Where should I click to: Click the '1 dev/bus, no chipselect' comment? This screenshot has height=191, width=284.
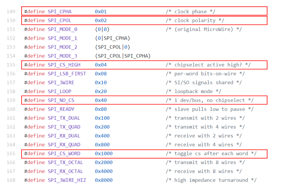pyautogui.click(x=209, y=100)
